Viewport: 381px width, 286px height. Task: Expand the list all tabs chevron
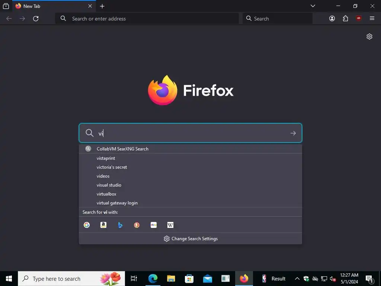313,6
